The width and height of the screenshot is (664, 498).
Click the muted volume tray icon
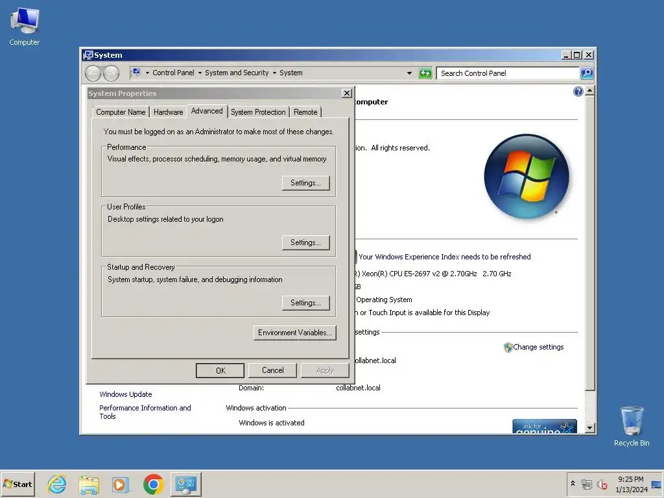click(x=602, y=484)
